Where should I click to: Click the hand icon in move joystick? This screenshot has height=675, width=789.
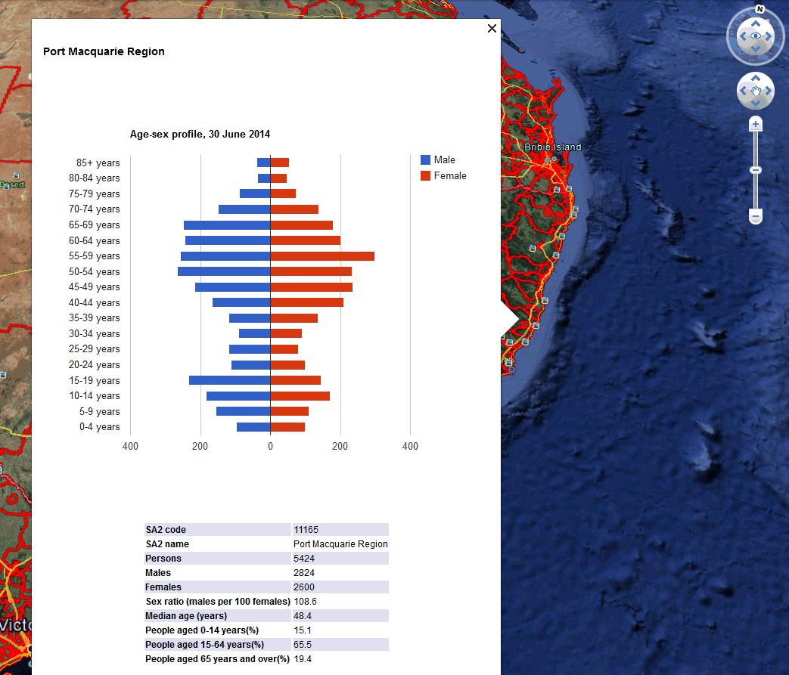(x=755, y=91)
